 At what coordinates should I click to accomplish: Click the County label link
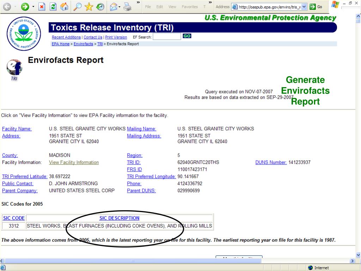coord(10,155)
